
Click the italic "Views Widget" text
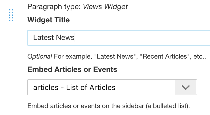pyautogui.click(x=106, y=6)
